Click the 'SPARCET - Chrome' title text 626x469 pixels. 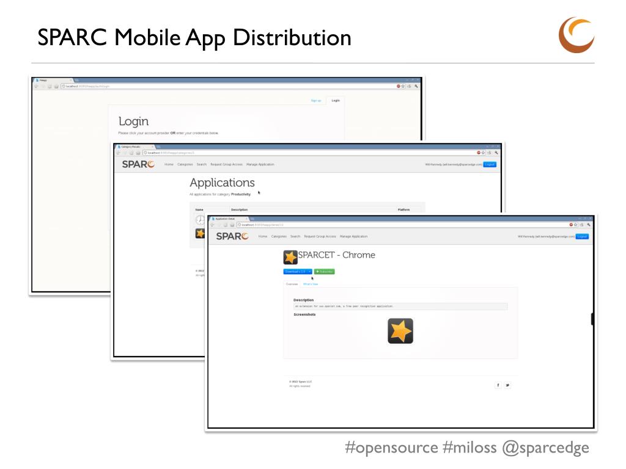click(x=337, y=255)
